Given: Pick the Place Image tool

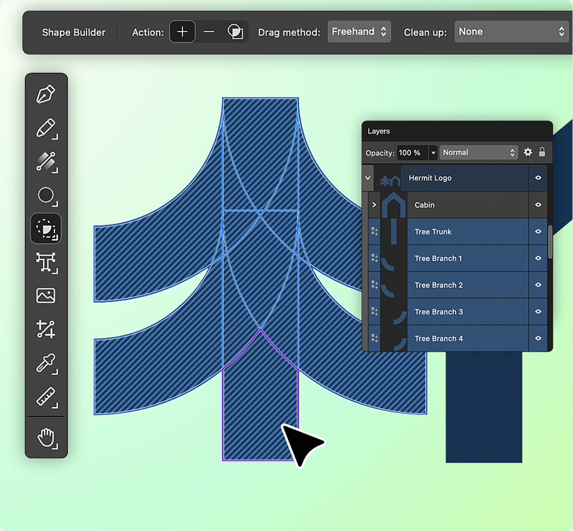Looking at the screenshot, I should 46,296.
